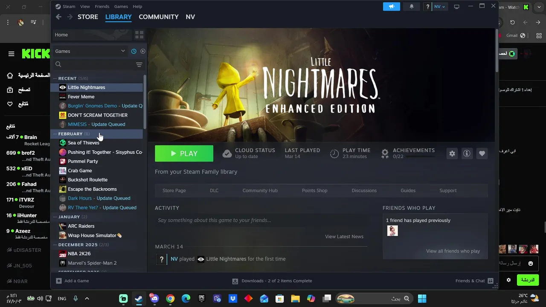Screen dimensions: 546x307
Task: Open Big Picture mode monitor icon
Action: 456,6
